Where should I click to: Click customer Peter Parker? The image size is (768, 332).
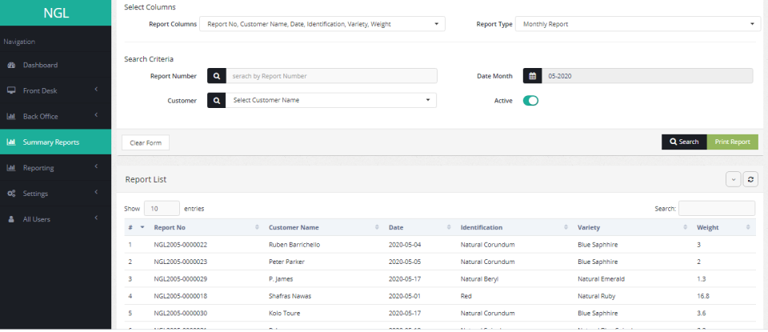(x=286, y=262)
